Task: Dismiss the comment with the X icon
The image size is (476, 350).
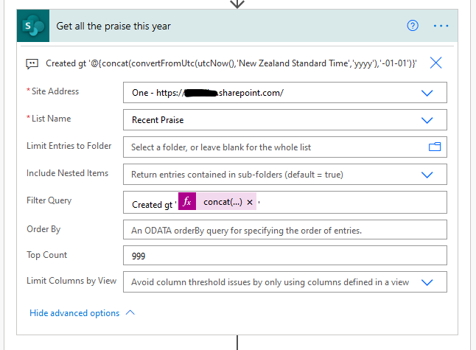Action: pos(435,63)
